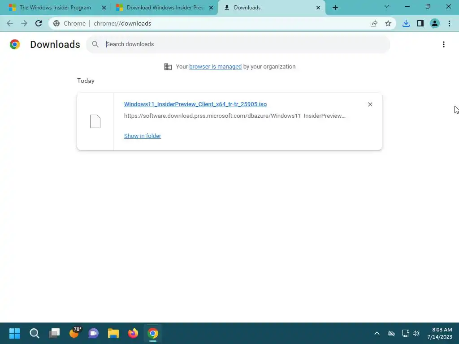Open File Explorer from the taskbar
Image resolution: width=459 pixels, height=344 pixels.
point(113,333)
